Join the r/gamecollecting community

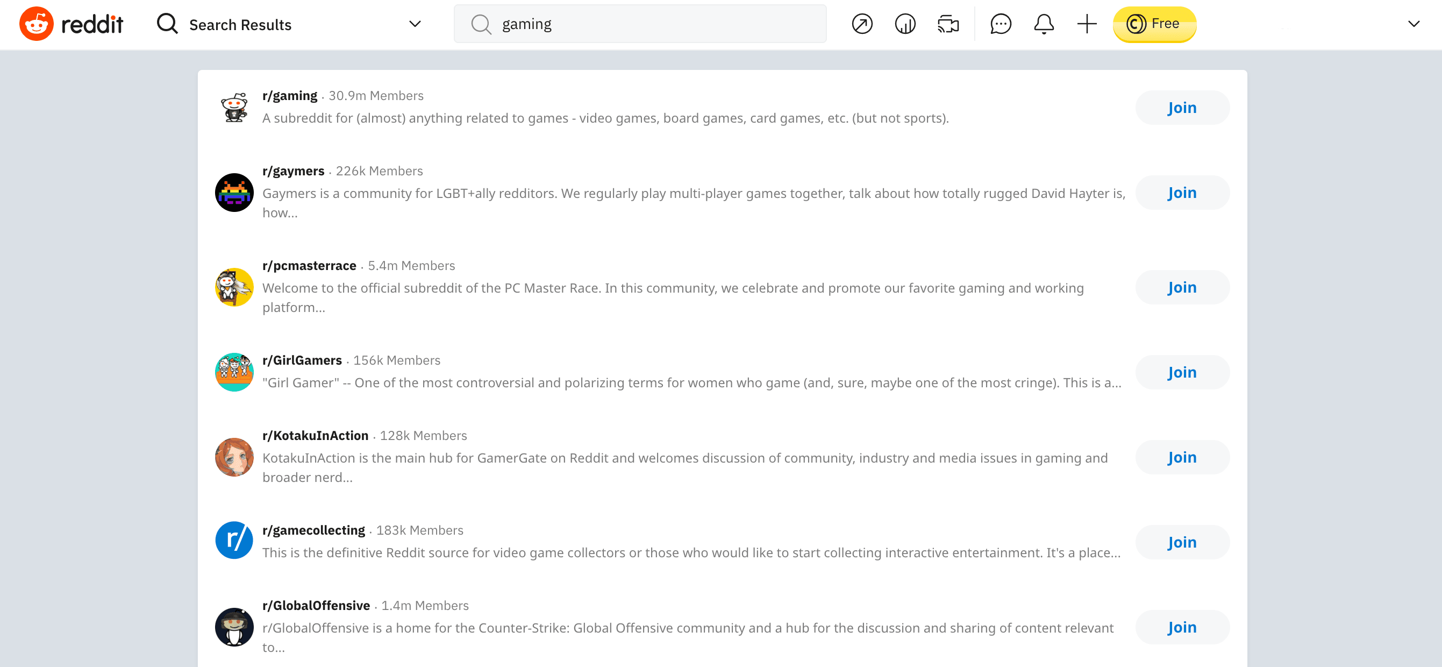pyautogui.click(x=1182, y=543)
